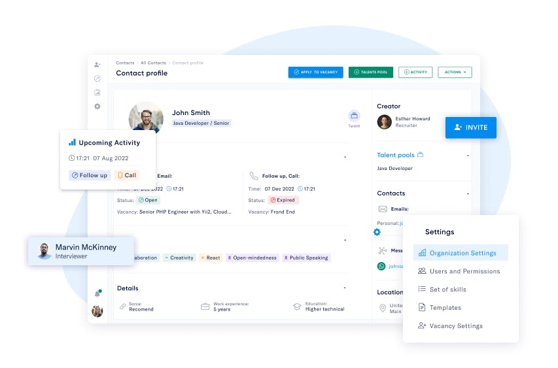Click Java Developer talent pool entry

394,169
